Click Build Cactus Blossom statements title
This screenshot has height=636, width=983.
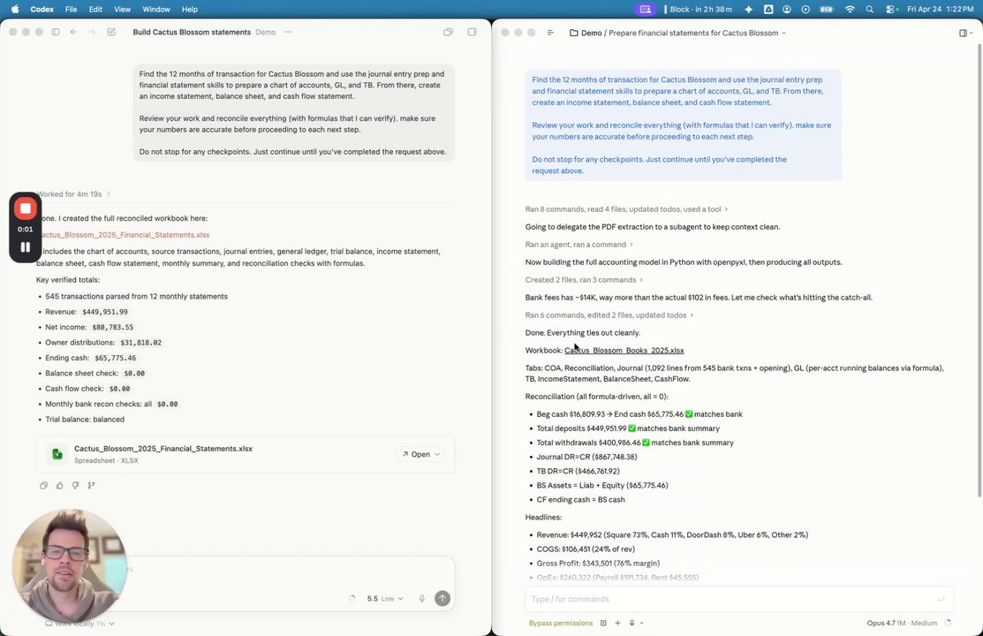(191, 32)
